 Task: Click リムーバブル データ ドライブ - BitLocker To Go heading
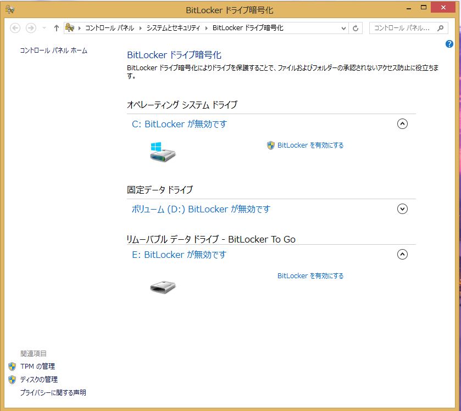211,239
